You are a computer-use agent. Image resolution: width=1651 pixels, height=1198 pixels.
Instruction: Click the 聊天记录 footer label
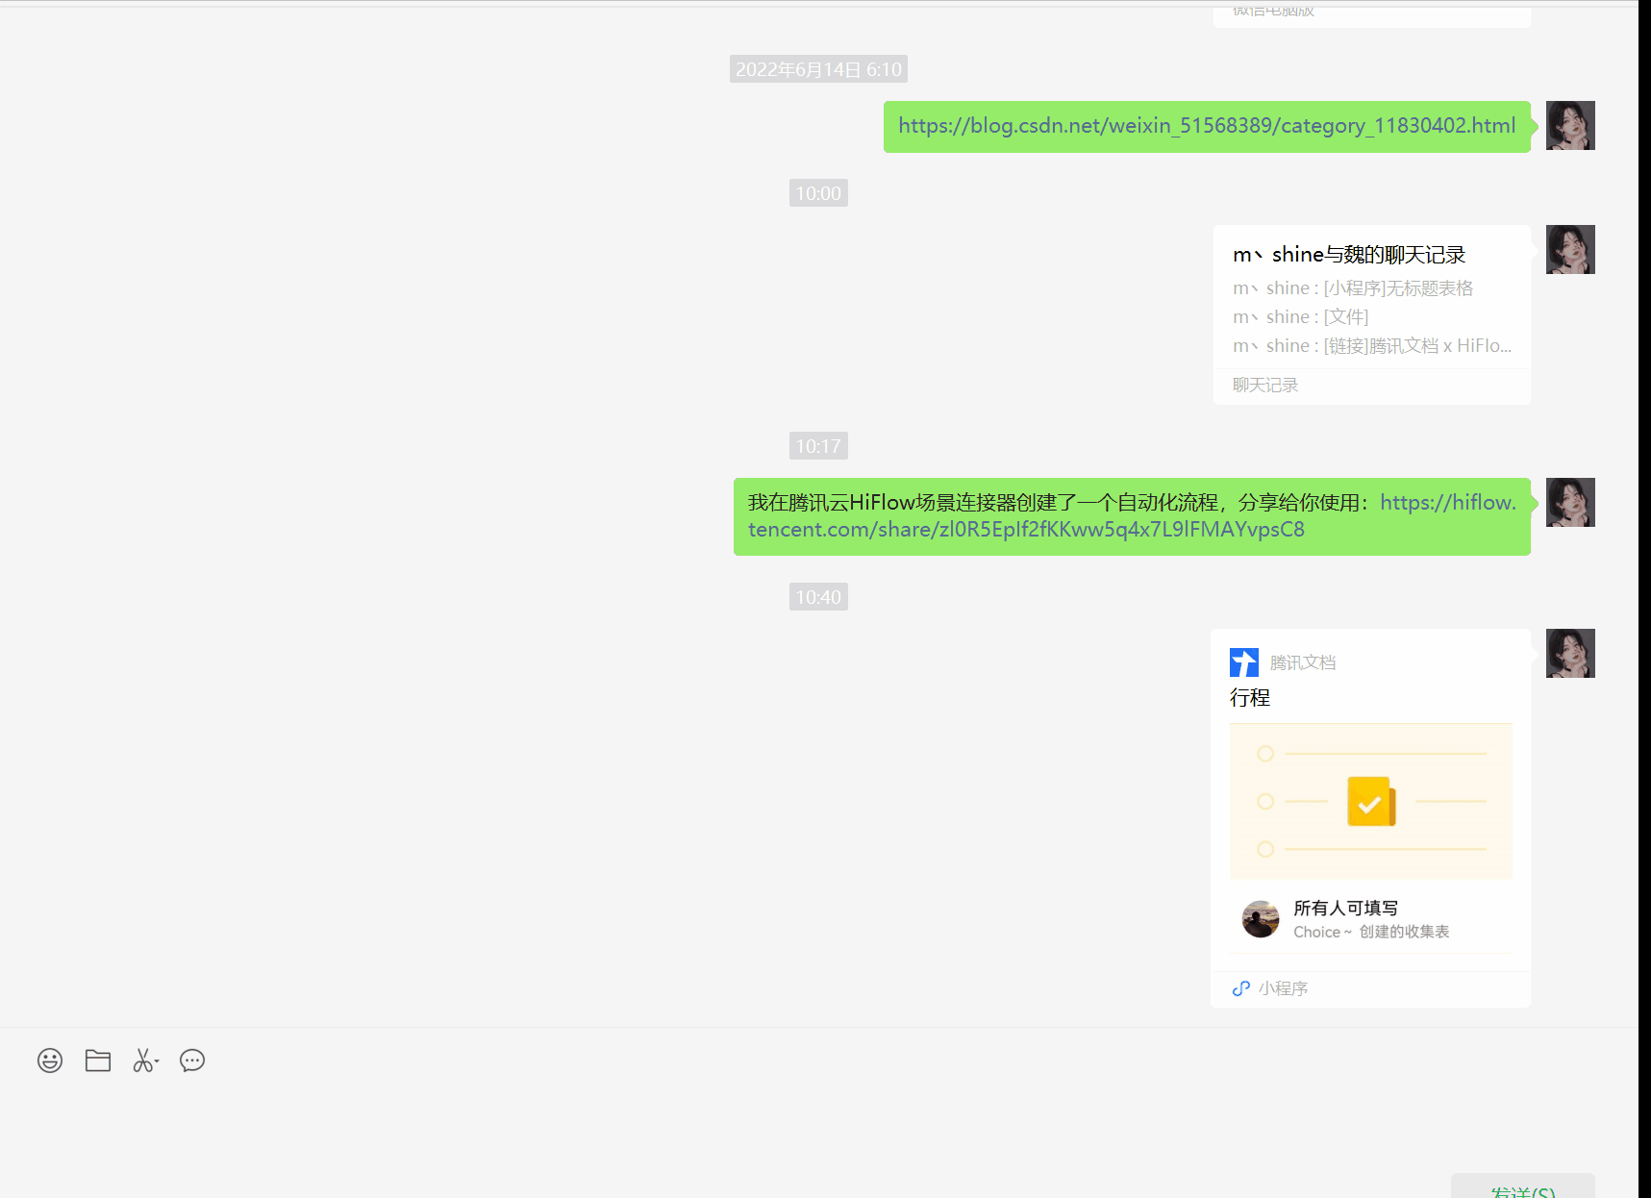click(1265, 386)
